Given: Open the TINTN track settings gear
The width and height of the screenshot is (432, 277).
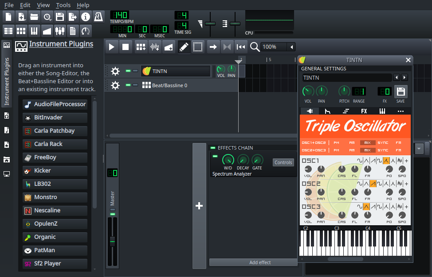Looking at the screenshot, I should click(x=115, y=71).
